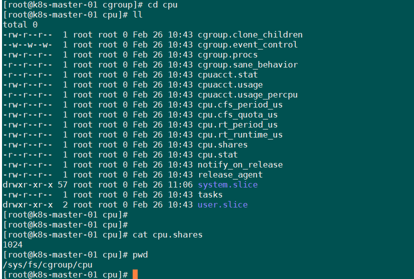Click the 1024 output value
Screen dimensions: 414x279
pyautogui.click(x=13, y=244)
